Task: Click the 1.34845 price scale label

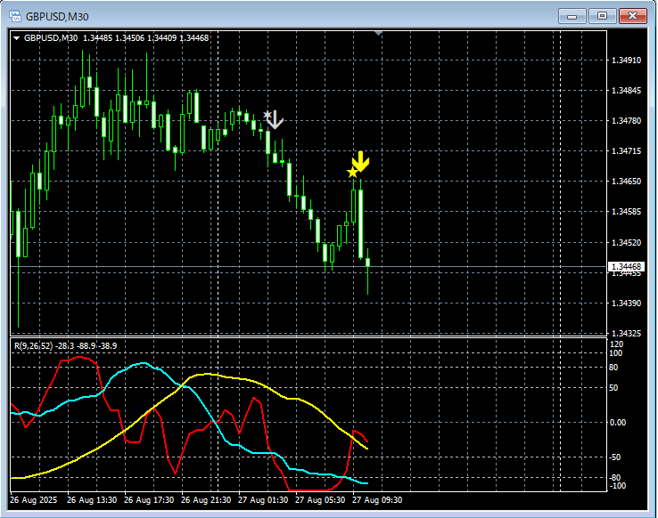Action: (x=626, y=91)
